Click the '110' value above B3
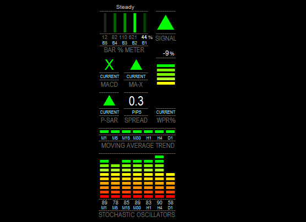 coord(123,37)
